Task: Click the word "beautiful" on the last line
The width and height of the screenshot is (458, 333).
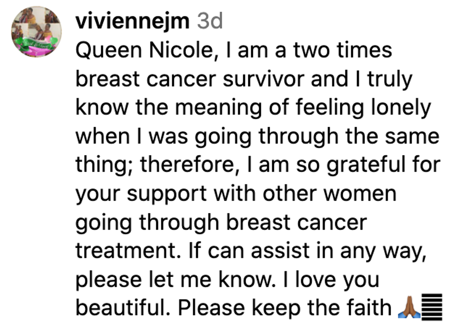Action: [x=122, y=308]
